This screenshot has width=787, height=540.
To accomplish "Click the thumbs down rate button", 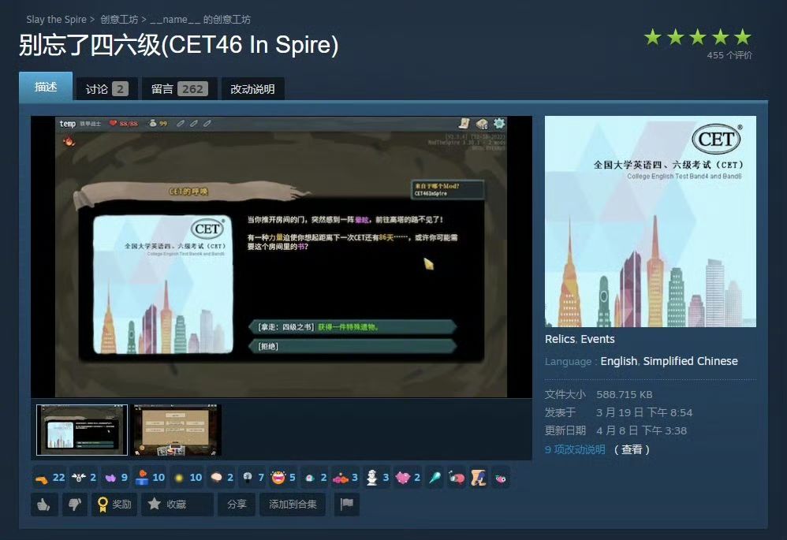I will click(x=75, y=505).
